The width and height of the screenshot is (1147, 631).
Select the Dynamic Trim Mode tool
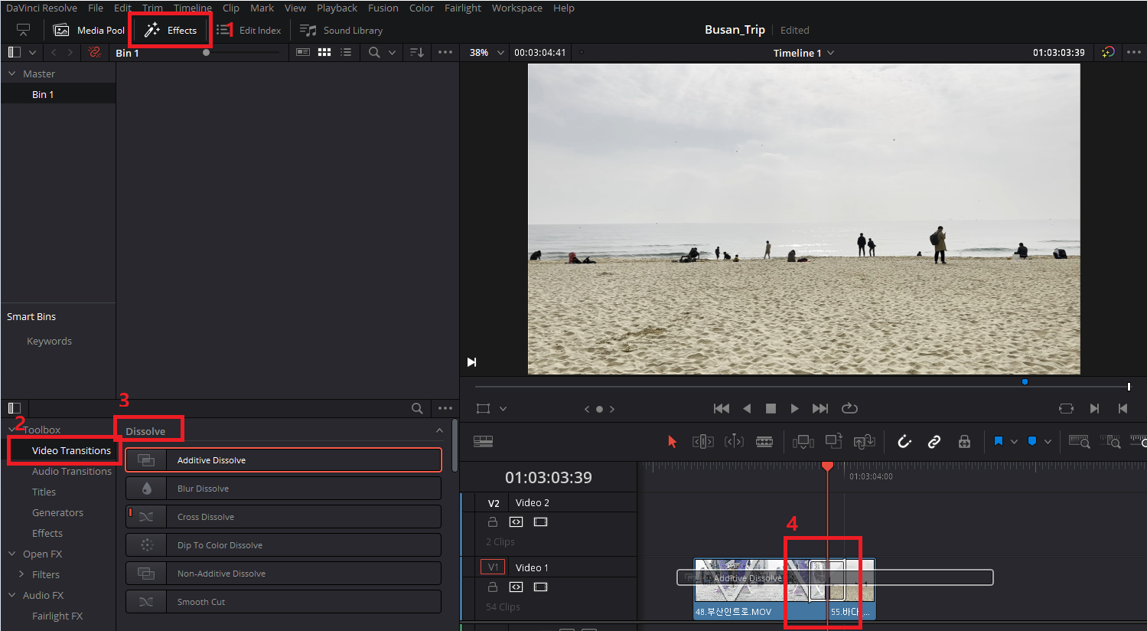coord(734,442)
